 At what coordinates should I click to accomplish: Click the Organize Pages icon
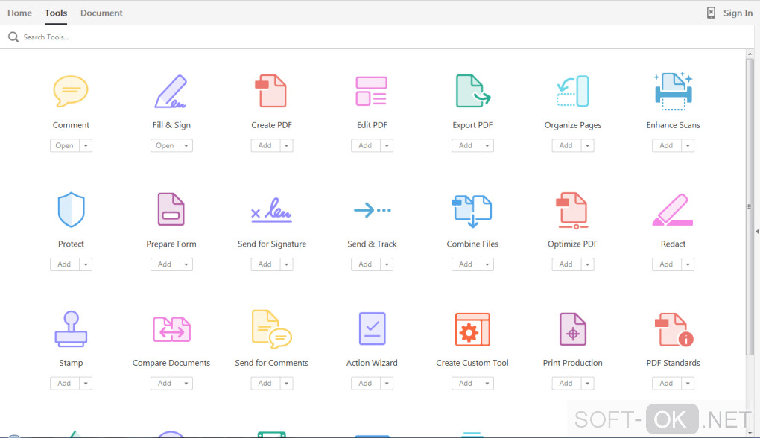tap(573, 91)
